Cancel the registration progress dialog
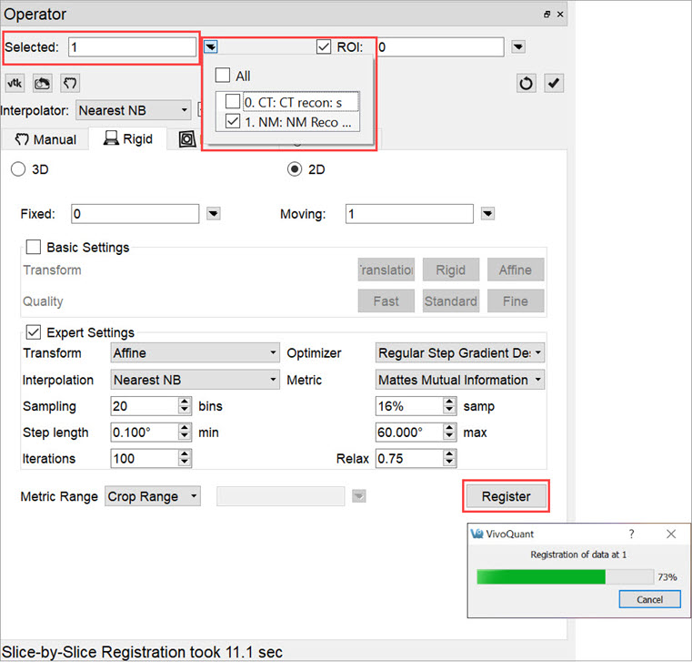The image size is (692, 662). click(x=648, y=599)
